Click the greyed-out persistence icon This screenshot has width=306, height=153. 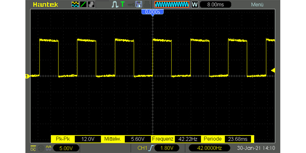pyautogui.click(x=91, y=5)
